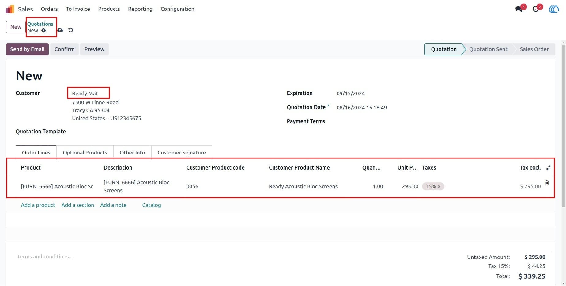The width and height of the screenshot is (566, 286).
Task: Click Send by Email button
Action: point(27,49)
